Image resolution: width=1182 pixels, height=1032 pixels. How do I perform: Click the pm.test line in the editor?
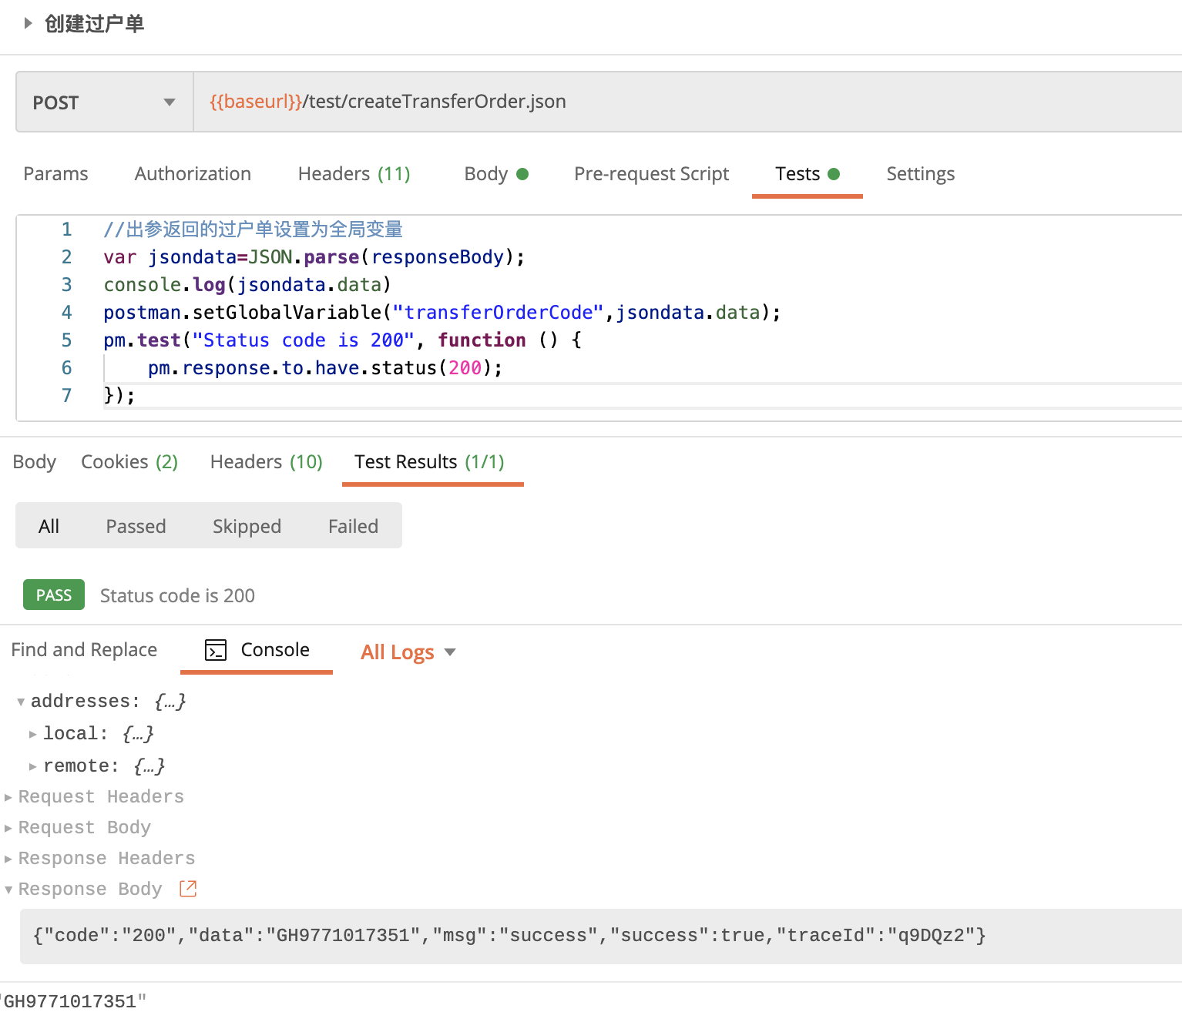pyautogui.click(x=342, y=340)
